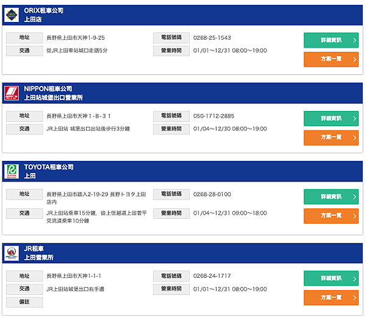
Task: Open 詳細資訊 for TOYOTA 上田
Action: (331, 197)
